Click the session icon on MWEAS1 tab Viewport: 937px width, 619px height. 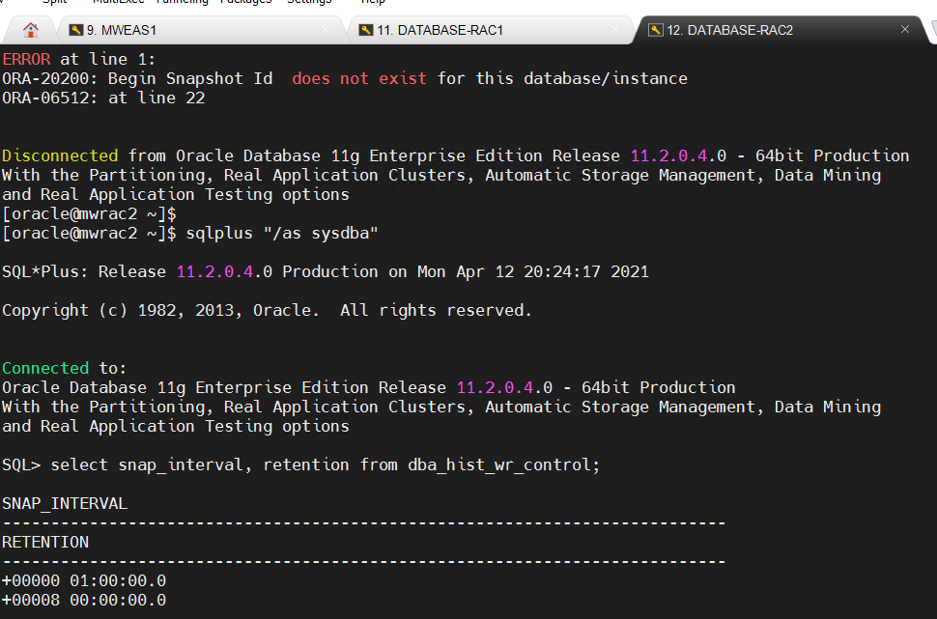click(76, 30)
